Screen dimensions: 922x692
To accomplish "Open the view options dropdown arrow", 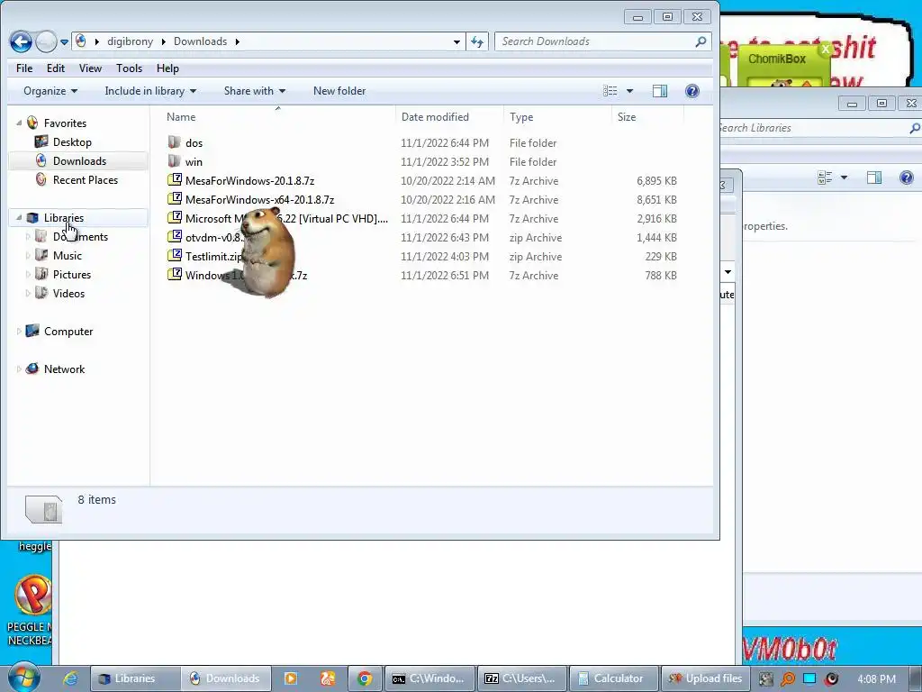I will pos(629,91).
